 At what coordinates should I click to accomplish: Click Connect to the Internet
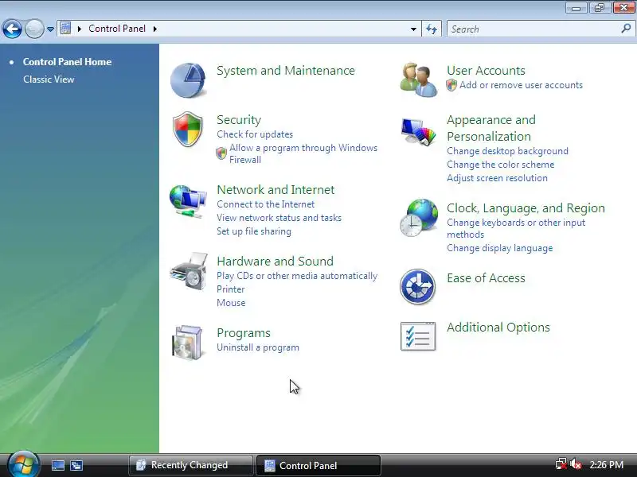pyautogui.click(x=266, y=204)
